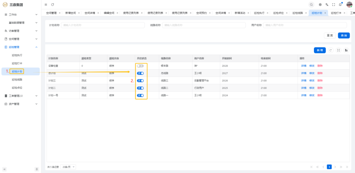Collapse the 巡检管理 sidebar menu
The width and height of the screenshot is (355, 173).
36,47
